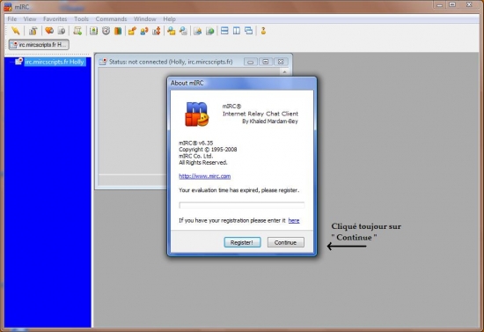Open Favorites channels heart icon
484x332 pixels.
pyautogui.click(x=49, y=31)
